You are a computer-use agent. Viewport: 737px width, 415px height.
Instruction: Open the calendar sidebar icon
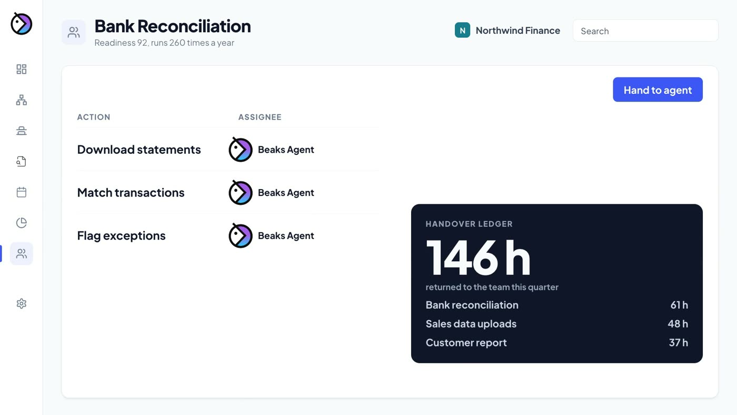(22, 192)
